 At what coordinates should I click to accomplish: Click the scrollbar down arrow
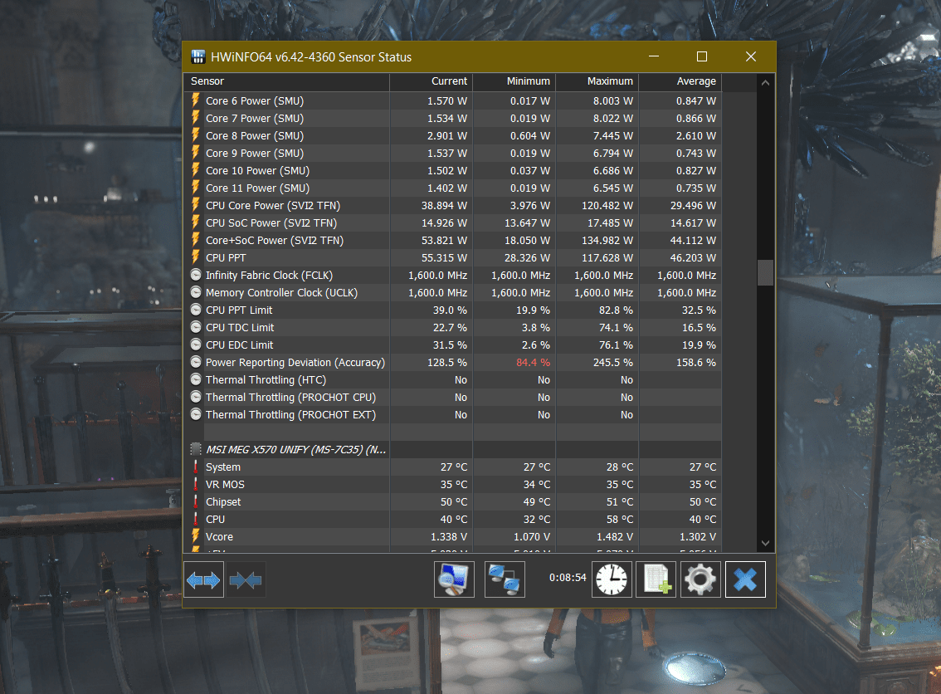click(x=765, y=543)
